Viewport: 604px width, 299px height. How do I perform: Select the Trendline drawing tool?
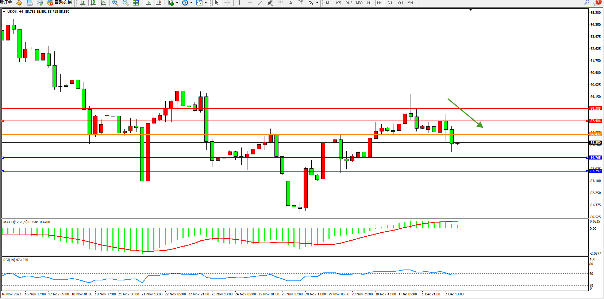tap(260, 3)
